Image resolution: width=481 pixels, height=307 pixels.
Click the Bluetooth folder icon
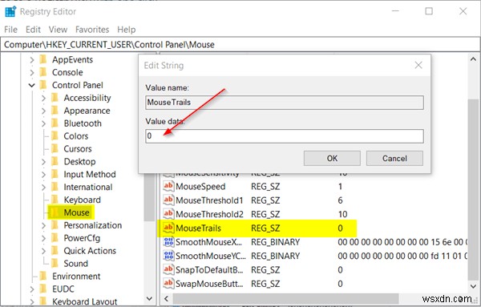pos(55,123)
